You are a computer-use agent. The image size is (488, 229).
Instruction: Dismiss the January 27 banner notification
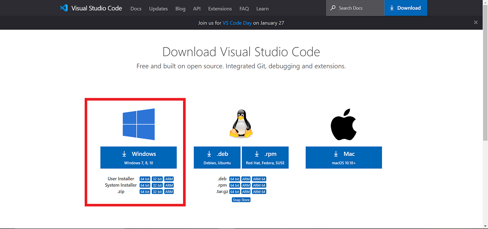476,22
